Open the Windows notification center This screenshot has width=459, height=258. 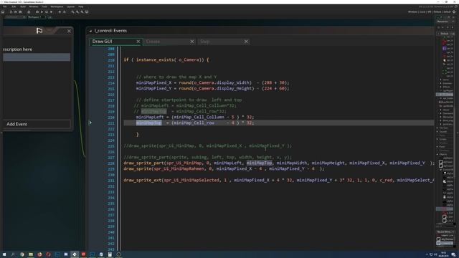click(453, 254)
